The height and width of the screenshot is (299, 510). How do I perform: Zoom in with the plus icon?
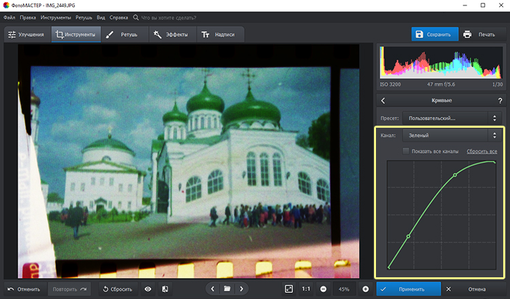pos(365,289)
